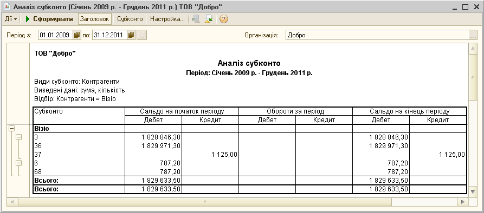Click the Сальдо на кінець періоду header
This screenshot has width=484, height=213.
409,111
